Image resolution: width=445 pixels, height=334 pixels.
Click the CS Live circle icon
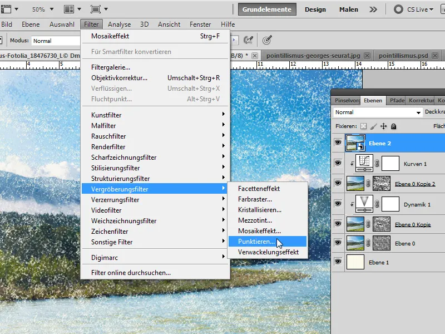[x=398, y=9]
